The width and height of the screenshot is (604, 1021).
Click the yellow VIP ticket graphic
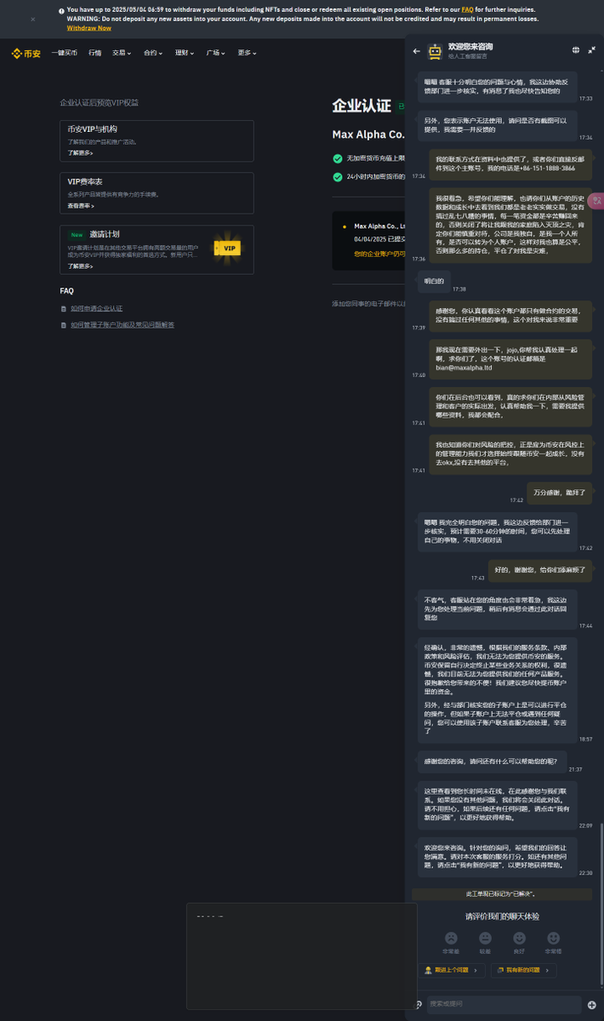coord(225,248)
